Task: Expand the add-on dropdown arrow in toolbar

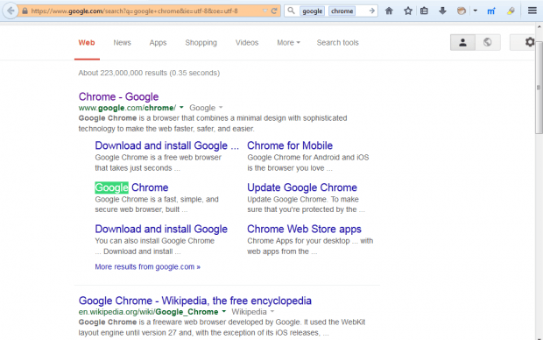Action: click(x=475, y=11)
